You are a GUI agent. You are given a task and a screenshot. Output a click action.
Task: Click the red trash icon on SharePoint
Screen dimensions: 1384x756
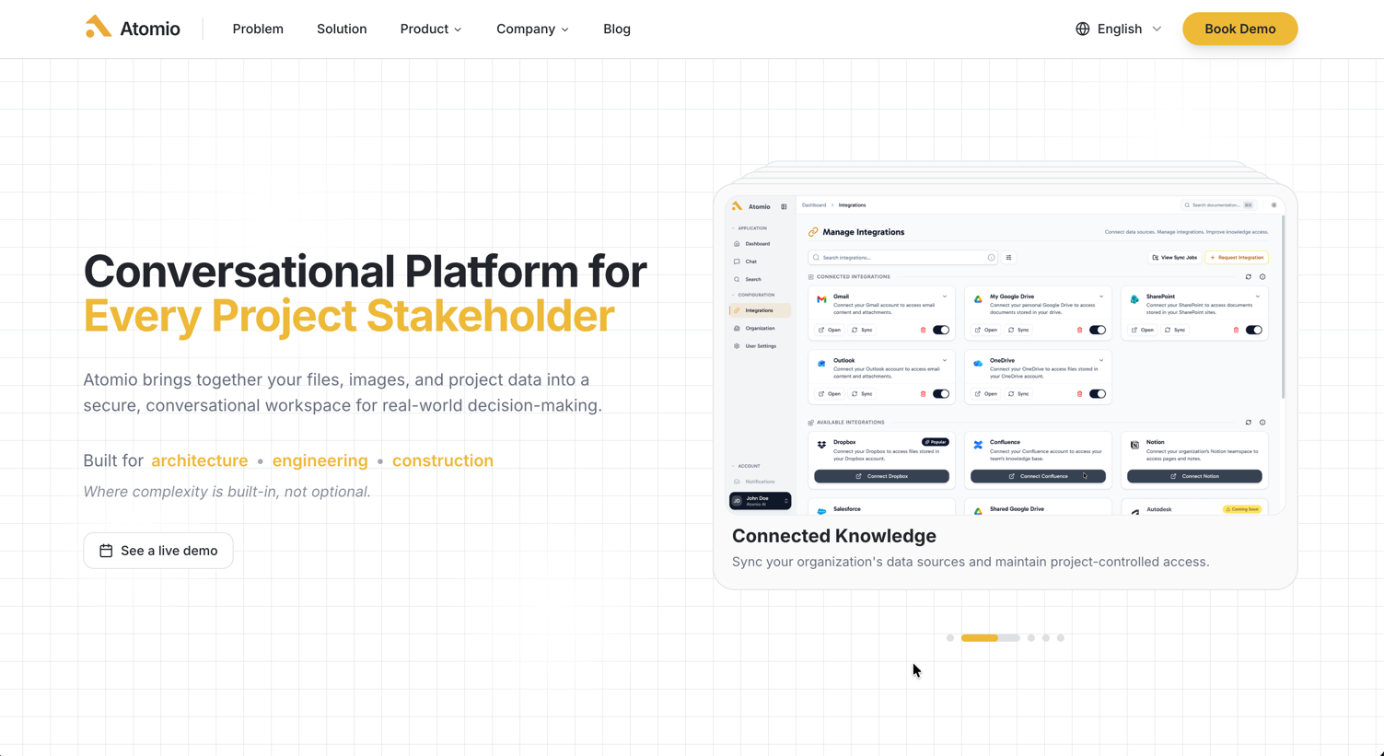[1237, 330]
